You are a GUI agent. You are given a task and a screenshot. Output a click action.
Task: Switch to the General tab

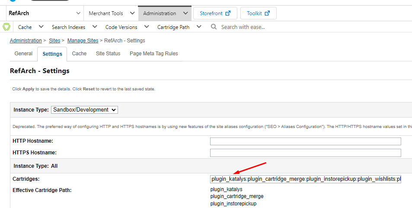tap(23, 54)
